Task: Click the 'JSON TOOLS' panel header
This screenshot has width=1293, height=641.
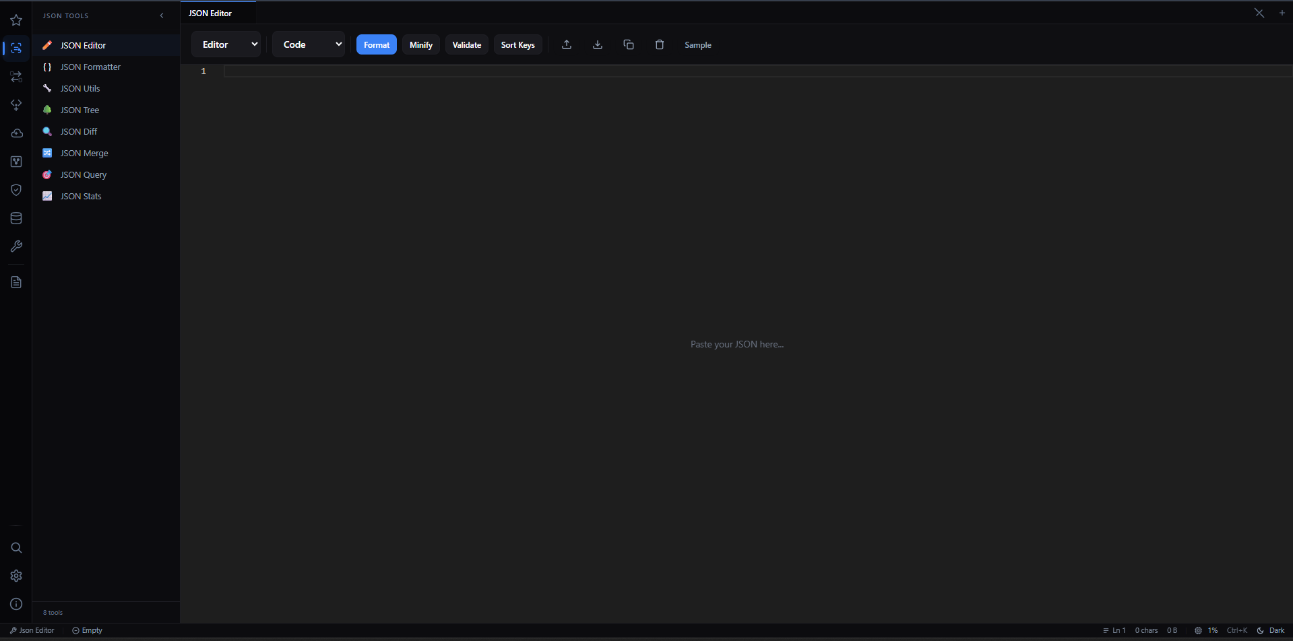Action: pyautogui.click(x=65, y=15)
